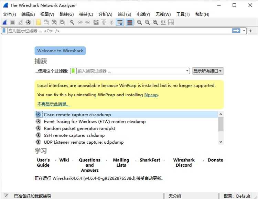Screen dimensions: 258x199
Task: Toggle auto-scroll during live capture
Action: (120, 22)
